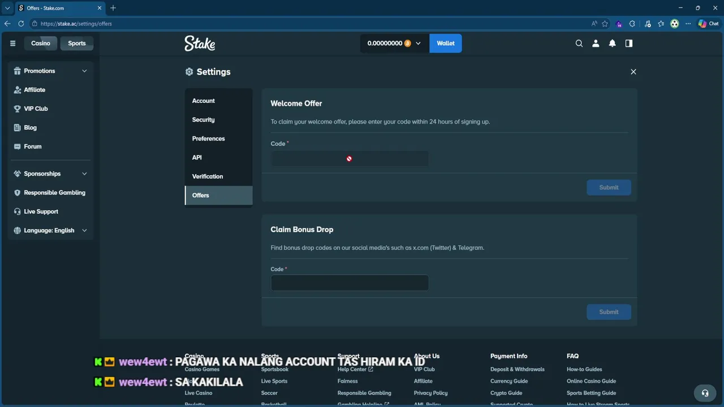This screenshot has width=724, height=407.
Task: Open the balance currency dropdown arrow
Action: [x=418, y=44]
